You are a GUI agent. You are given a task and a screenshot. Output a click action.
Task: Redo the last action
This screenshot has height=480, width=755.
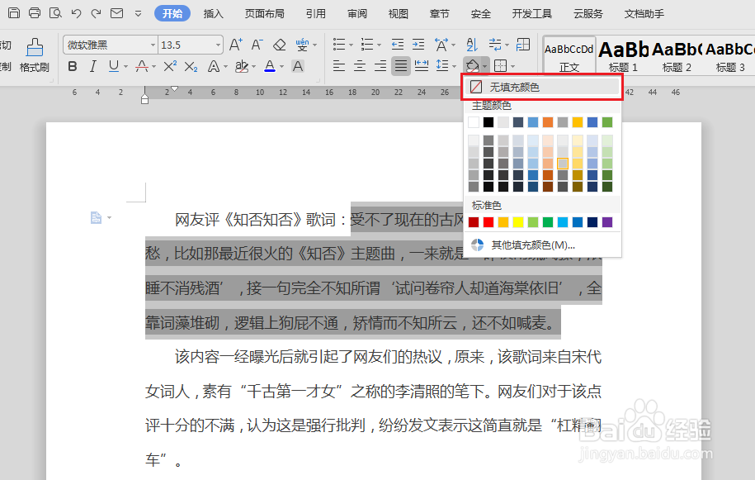(x=97, y=13)
